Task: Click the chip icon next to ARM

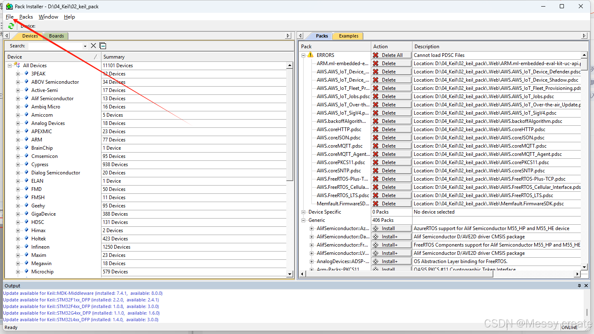Action: click(26, 139)
